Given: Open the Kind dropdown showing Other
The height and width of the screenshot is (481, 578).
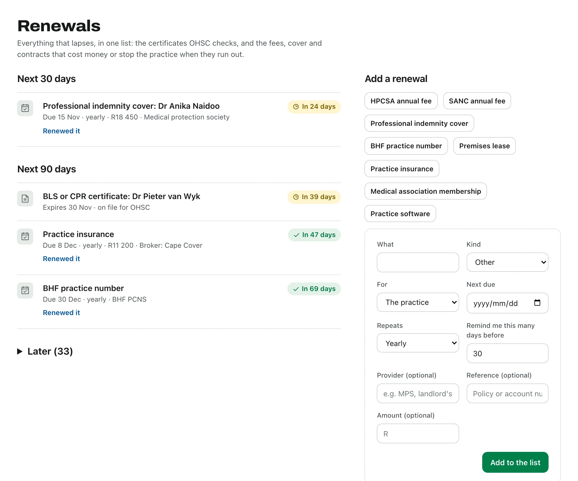Looking at the screenshot, I should click(x=507, y=262).
